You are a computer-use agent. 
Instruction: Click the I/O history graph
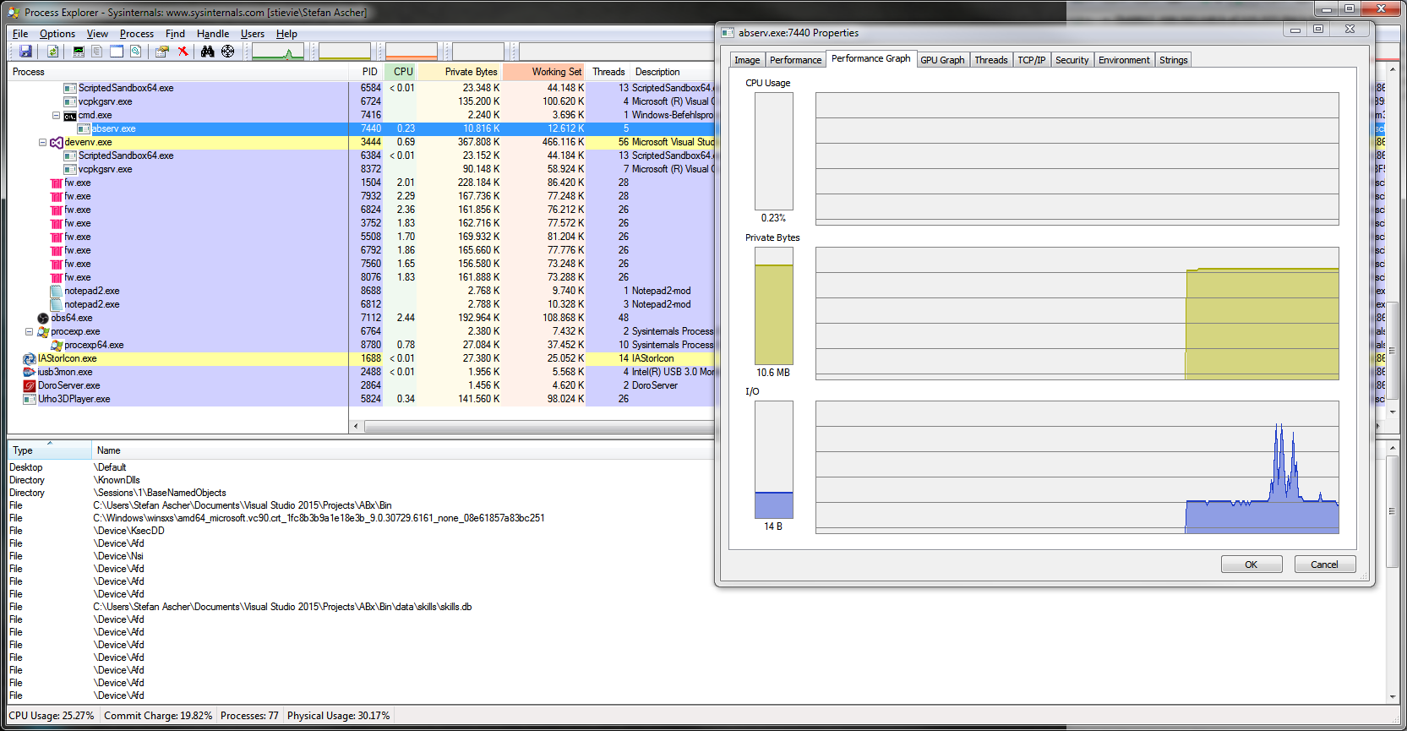click(1077, 467)
